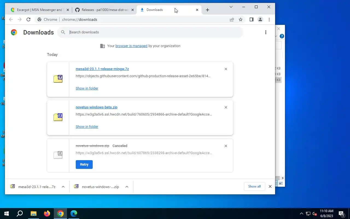Click the novetus-windows-beta.zip file icon in the list
Screen dimensions: 350x219
click(x=58, y=117)
